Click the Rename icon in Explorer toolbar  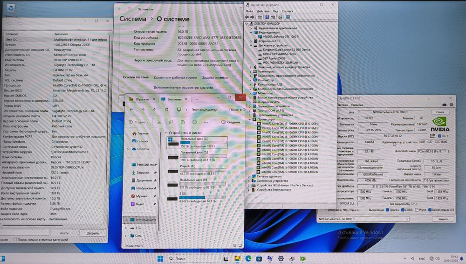point(194,122)
